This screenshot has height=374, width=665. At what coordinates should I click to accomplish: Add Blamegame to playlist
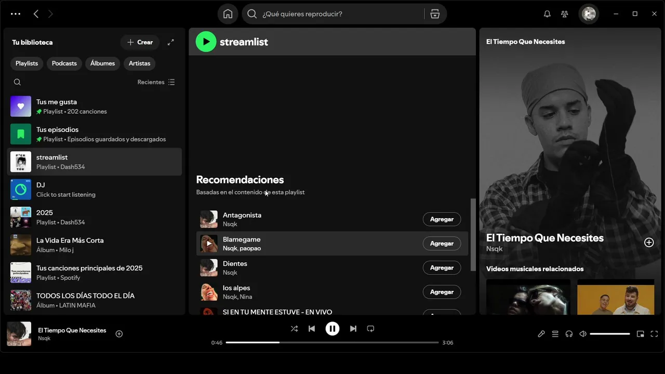(442, 244)
